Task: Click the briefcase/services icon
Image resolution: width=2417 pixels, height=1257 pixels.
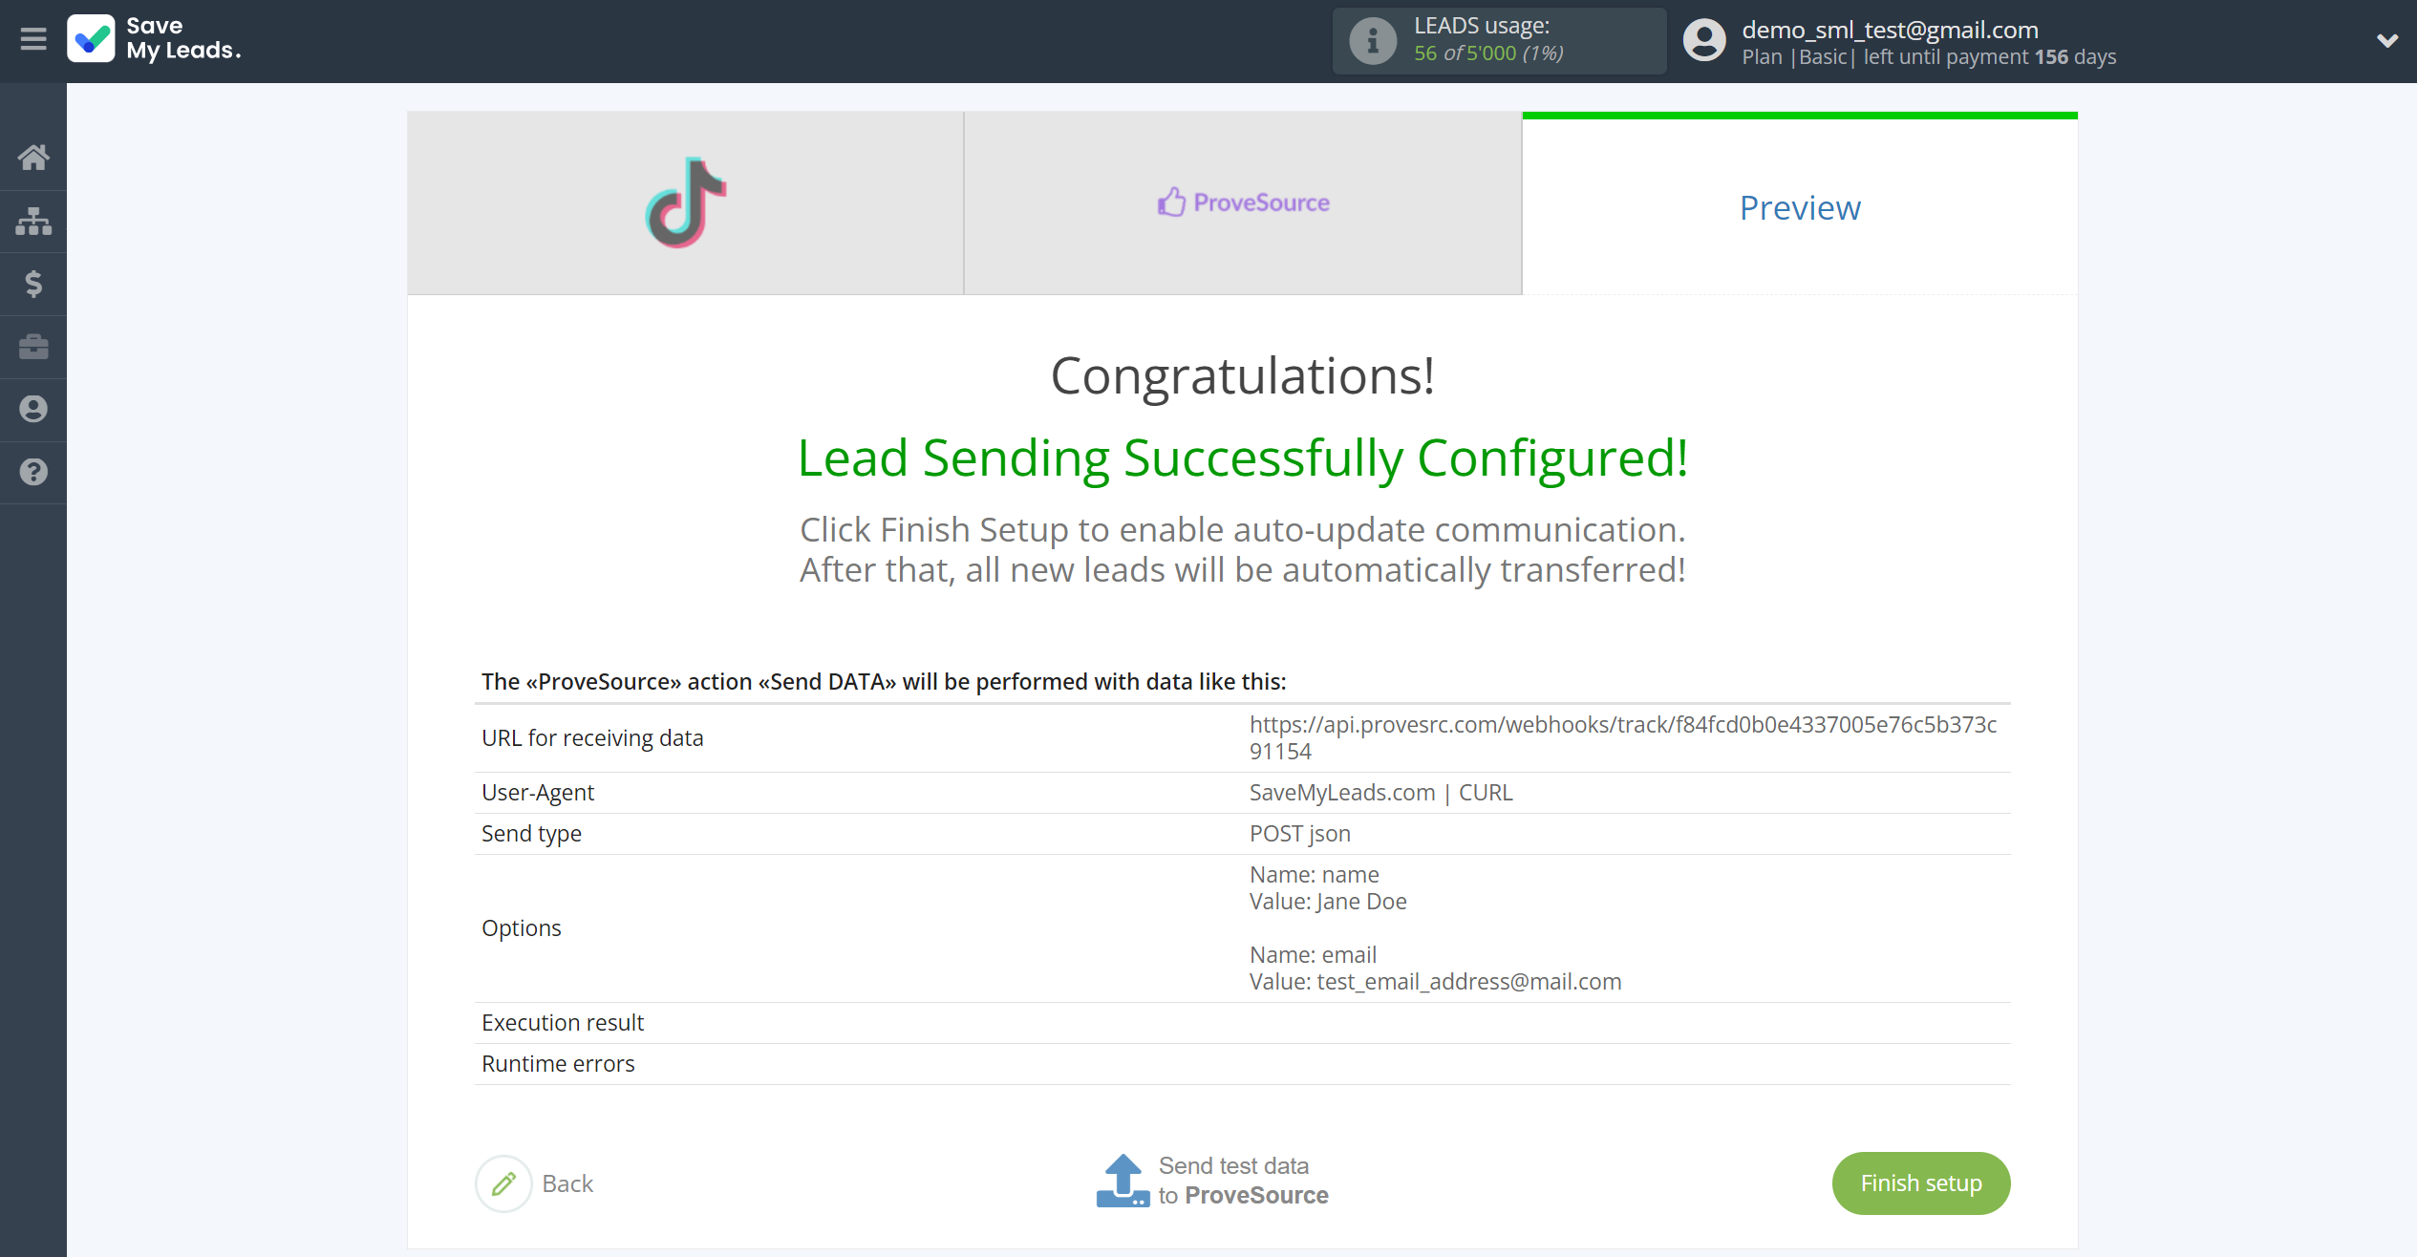Action: tap(35, 347)
